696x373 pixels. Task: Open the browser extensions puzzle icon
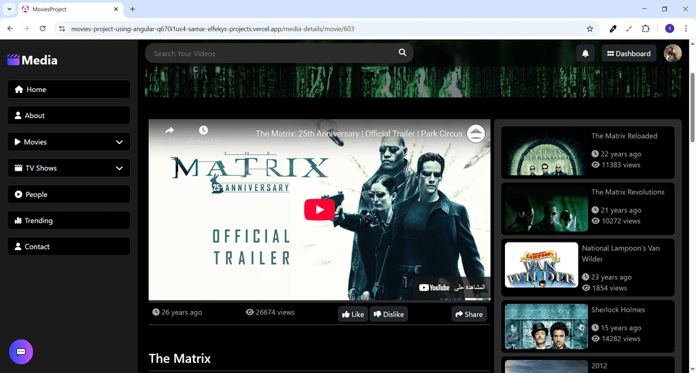(x=646, y=29)
